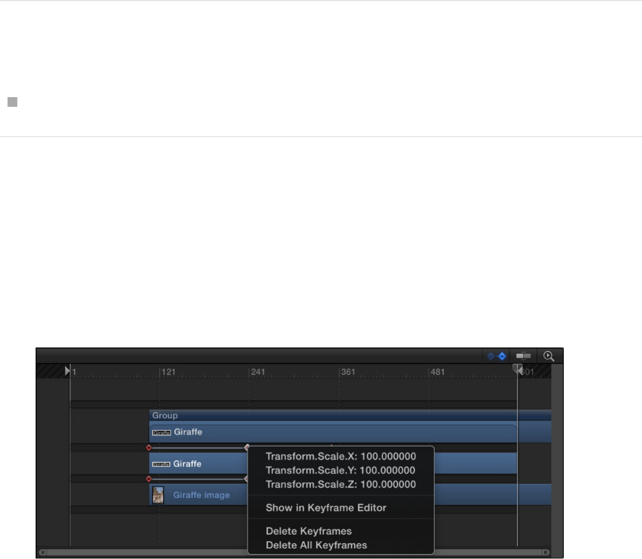Toggle timeline snapping button

pos(523,356)
